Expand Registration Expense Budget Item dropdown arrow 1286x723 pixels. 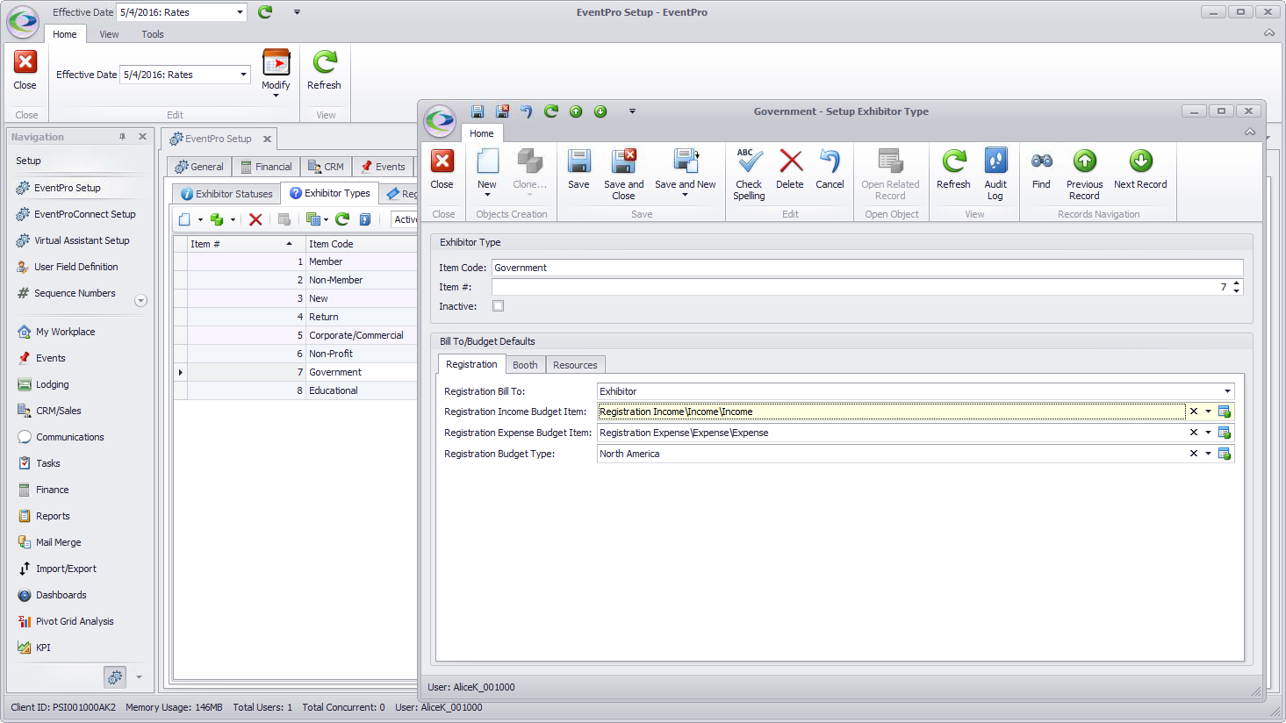click(1209, 433)
